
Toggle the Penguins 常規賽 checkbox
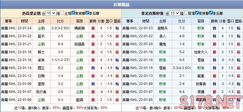pos(73,13)
